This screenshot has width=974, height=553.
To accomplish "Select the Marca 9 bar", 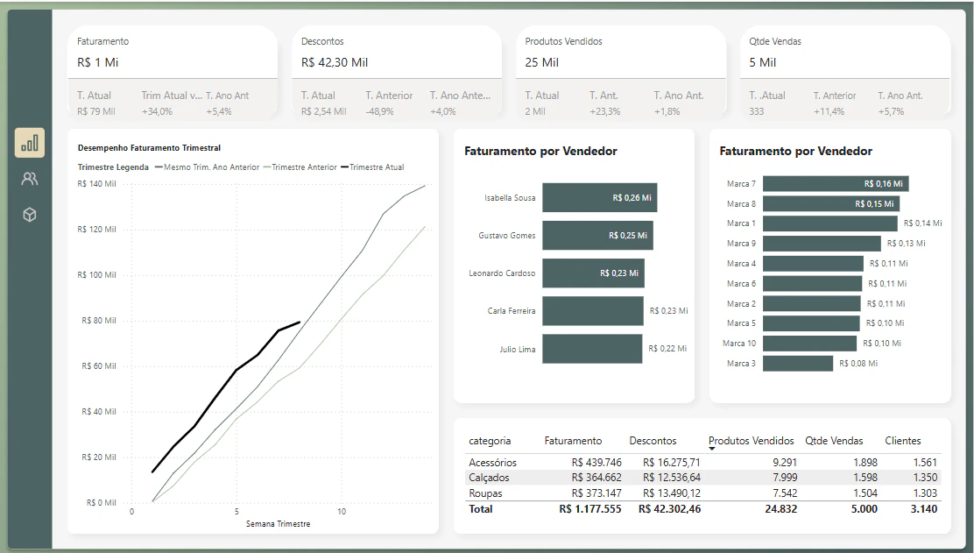I will point(822,244).
